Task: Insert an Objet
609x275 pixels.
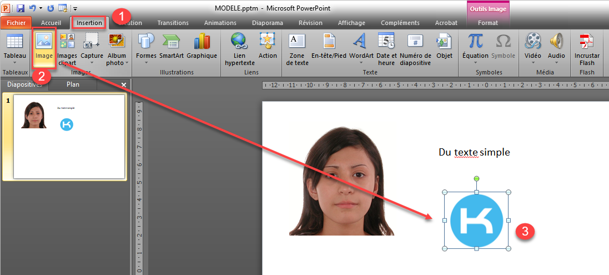Action: pos(444,47)
